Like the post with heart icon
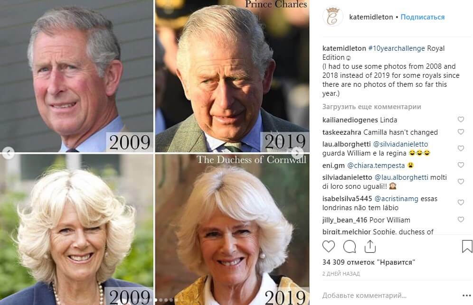The width and height of the screenshot is (473, 305). click(x=329, y=247)
